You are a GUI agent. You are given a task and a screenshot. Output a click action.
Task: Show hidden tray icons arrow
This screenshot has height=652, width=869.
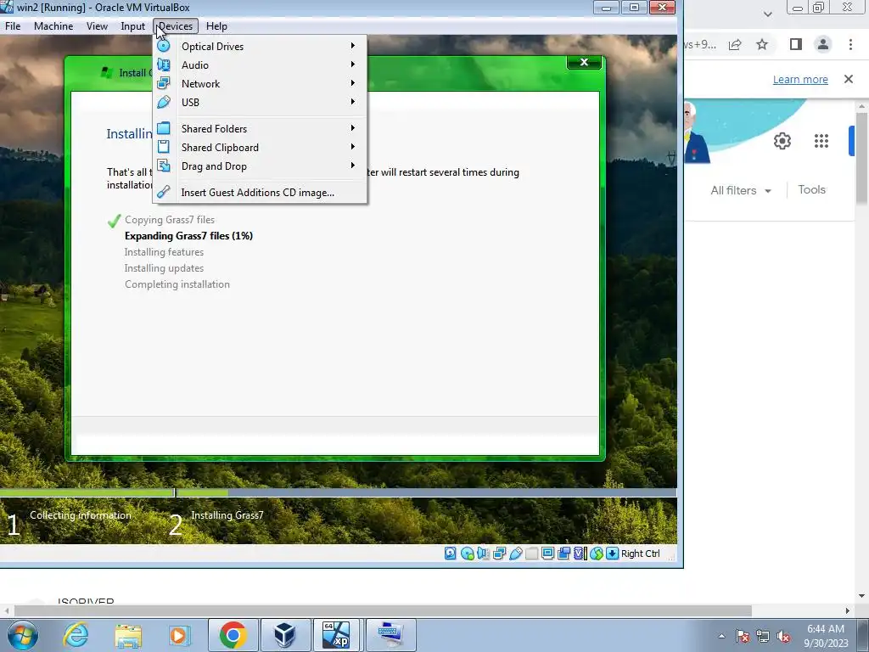(721, 636)
